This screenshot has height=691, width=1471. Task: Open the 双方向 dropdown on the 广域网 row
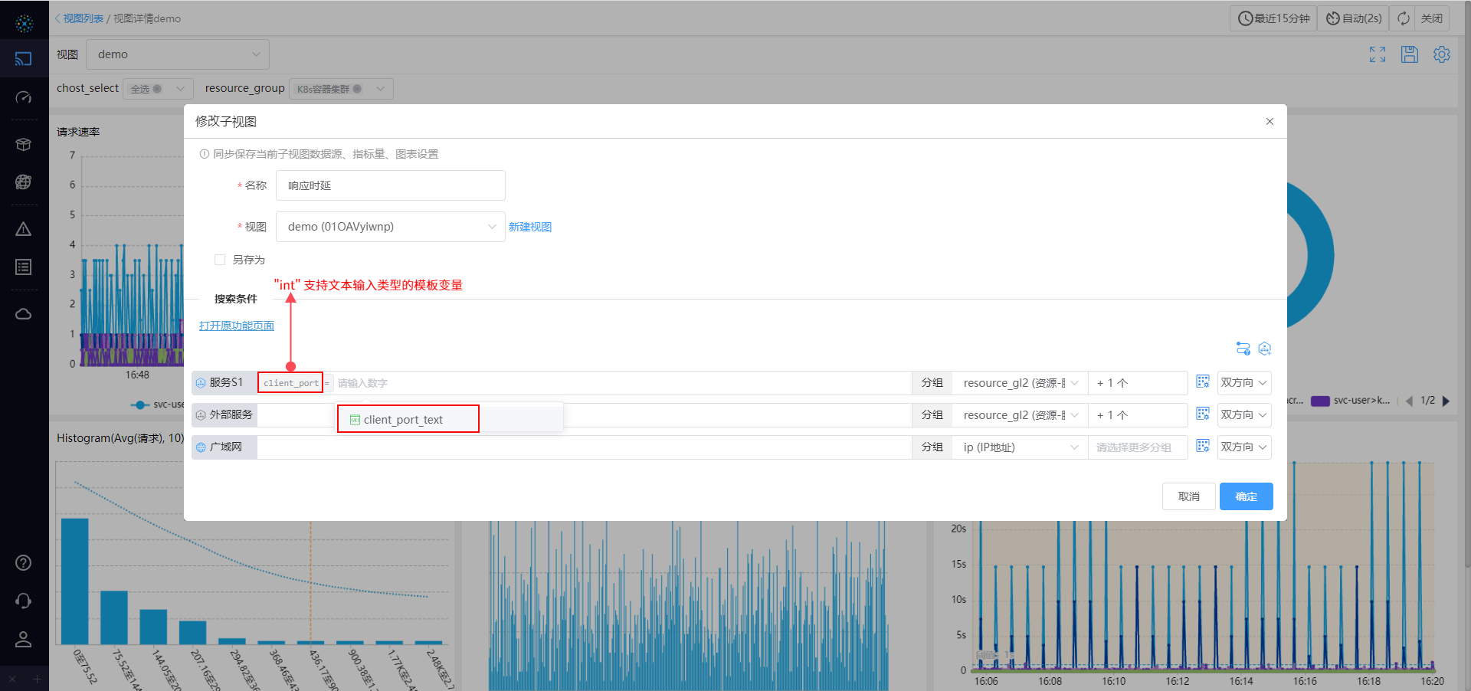[x=1243, y=447]
